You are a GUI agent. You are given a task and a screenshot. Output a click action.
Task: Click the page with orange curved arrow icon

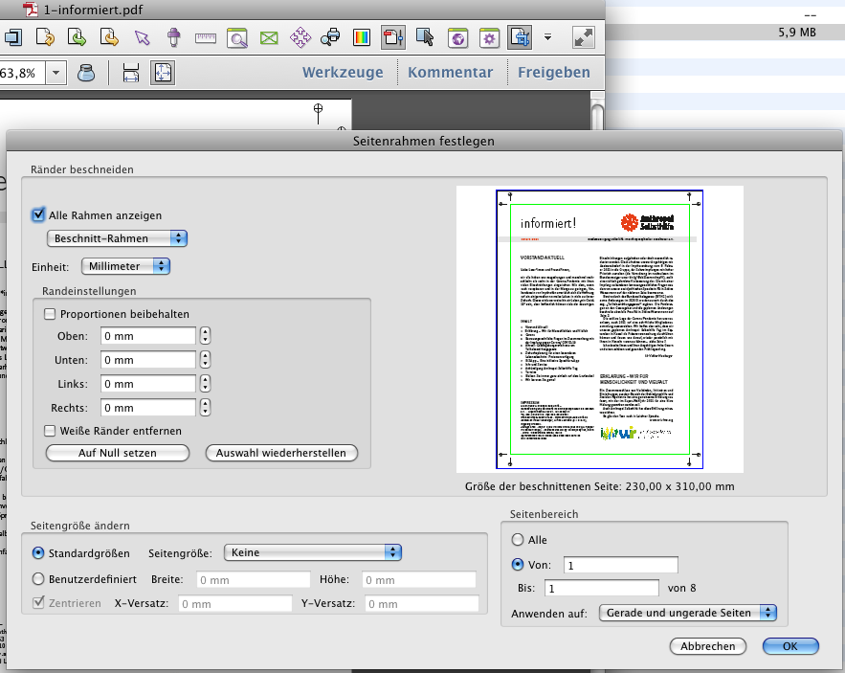tap(45, 37)
